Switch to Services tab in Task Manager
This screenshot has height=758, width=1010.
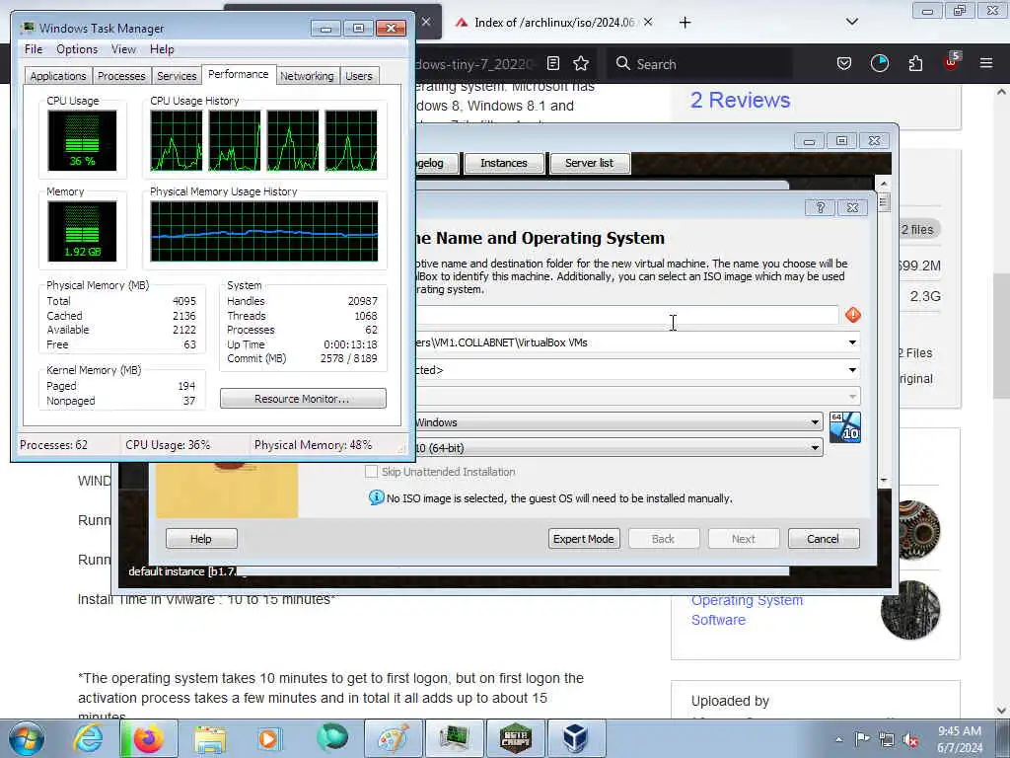tap(177, 76)
